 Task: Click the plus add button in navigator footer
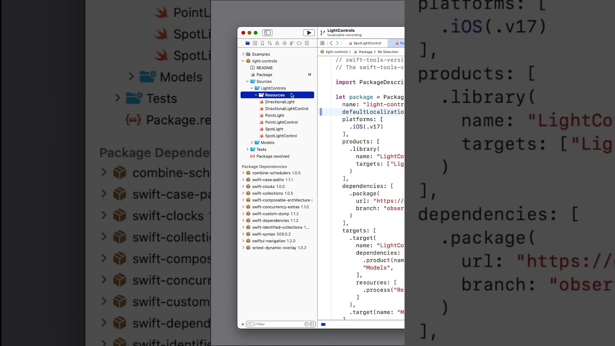(x=243, y=324)
